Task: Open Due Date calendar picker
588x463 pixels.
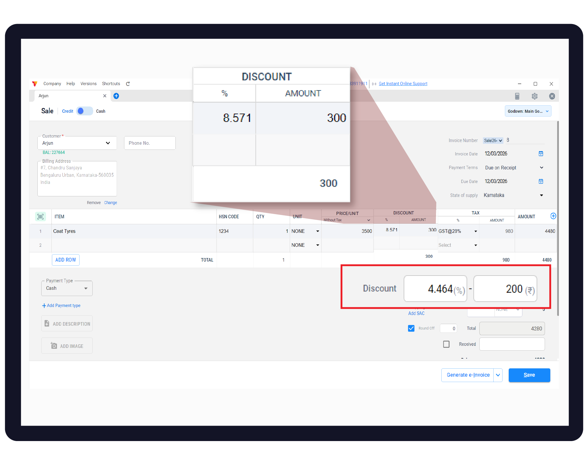Action: (541, 181)
